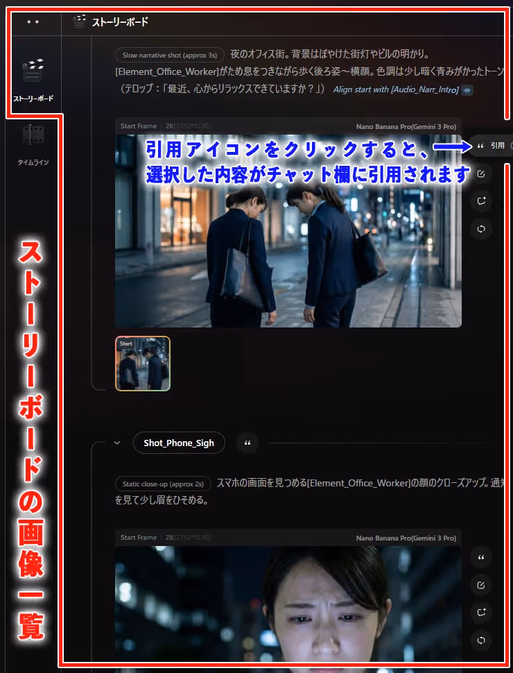Switch to the タイムライン sidebar tab
Image resolution: width=513 pixels, height=673 pixels.
click(x=33, y=145)
